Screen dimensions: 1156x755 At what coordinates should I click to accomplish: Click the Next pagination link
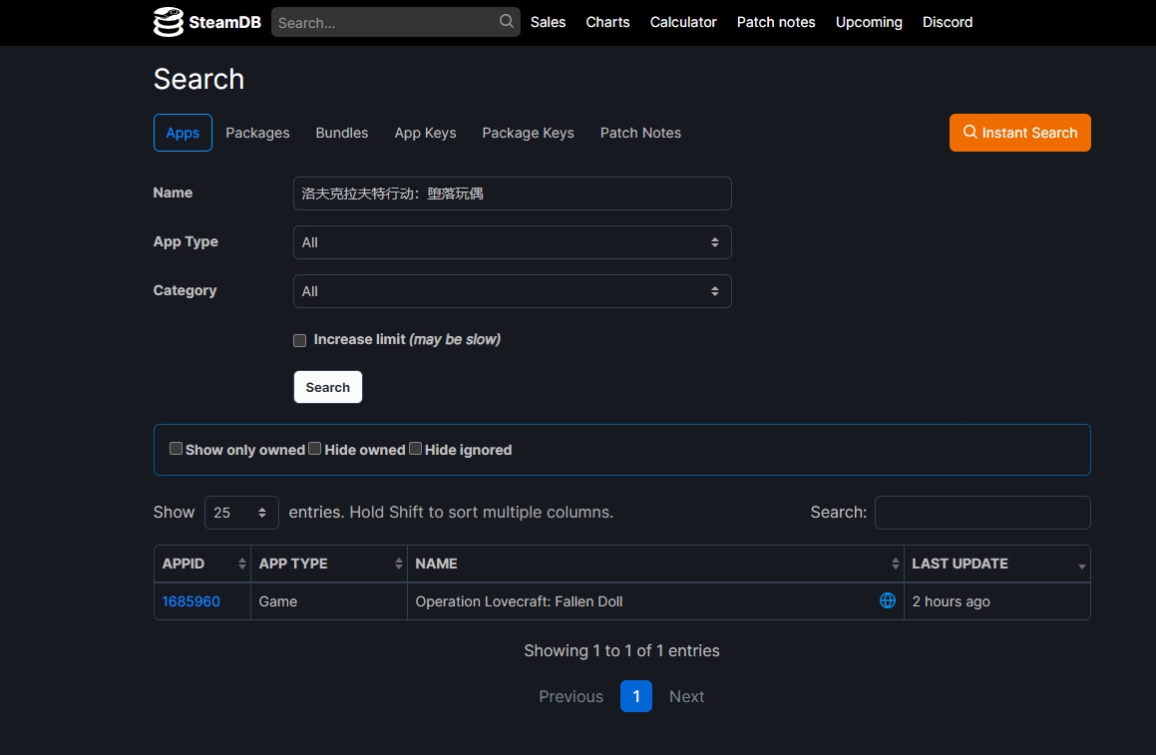pos(686,697)
